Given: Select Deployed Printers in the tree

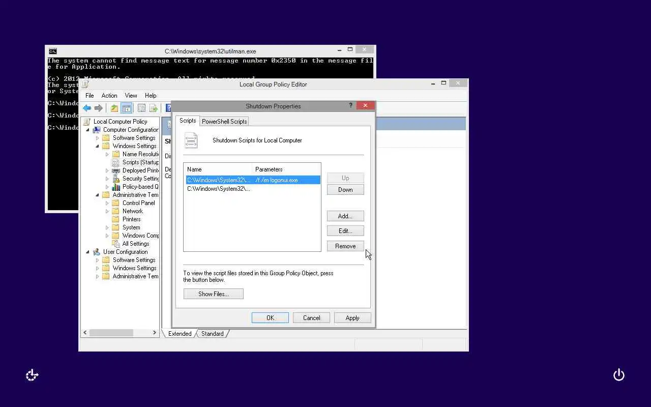Looking at the screenshot, I should (x=140, y=170).
